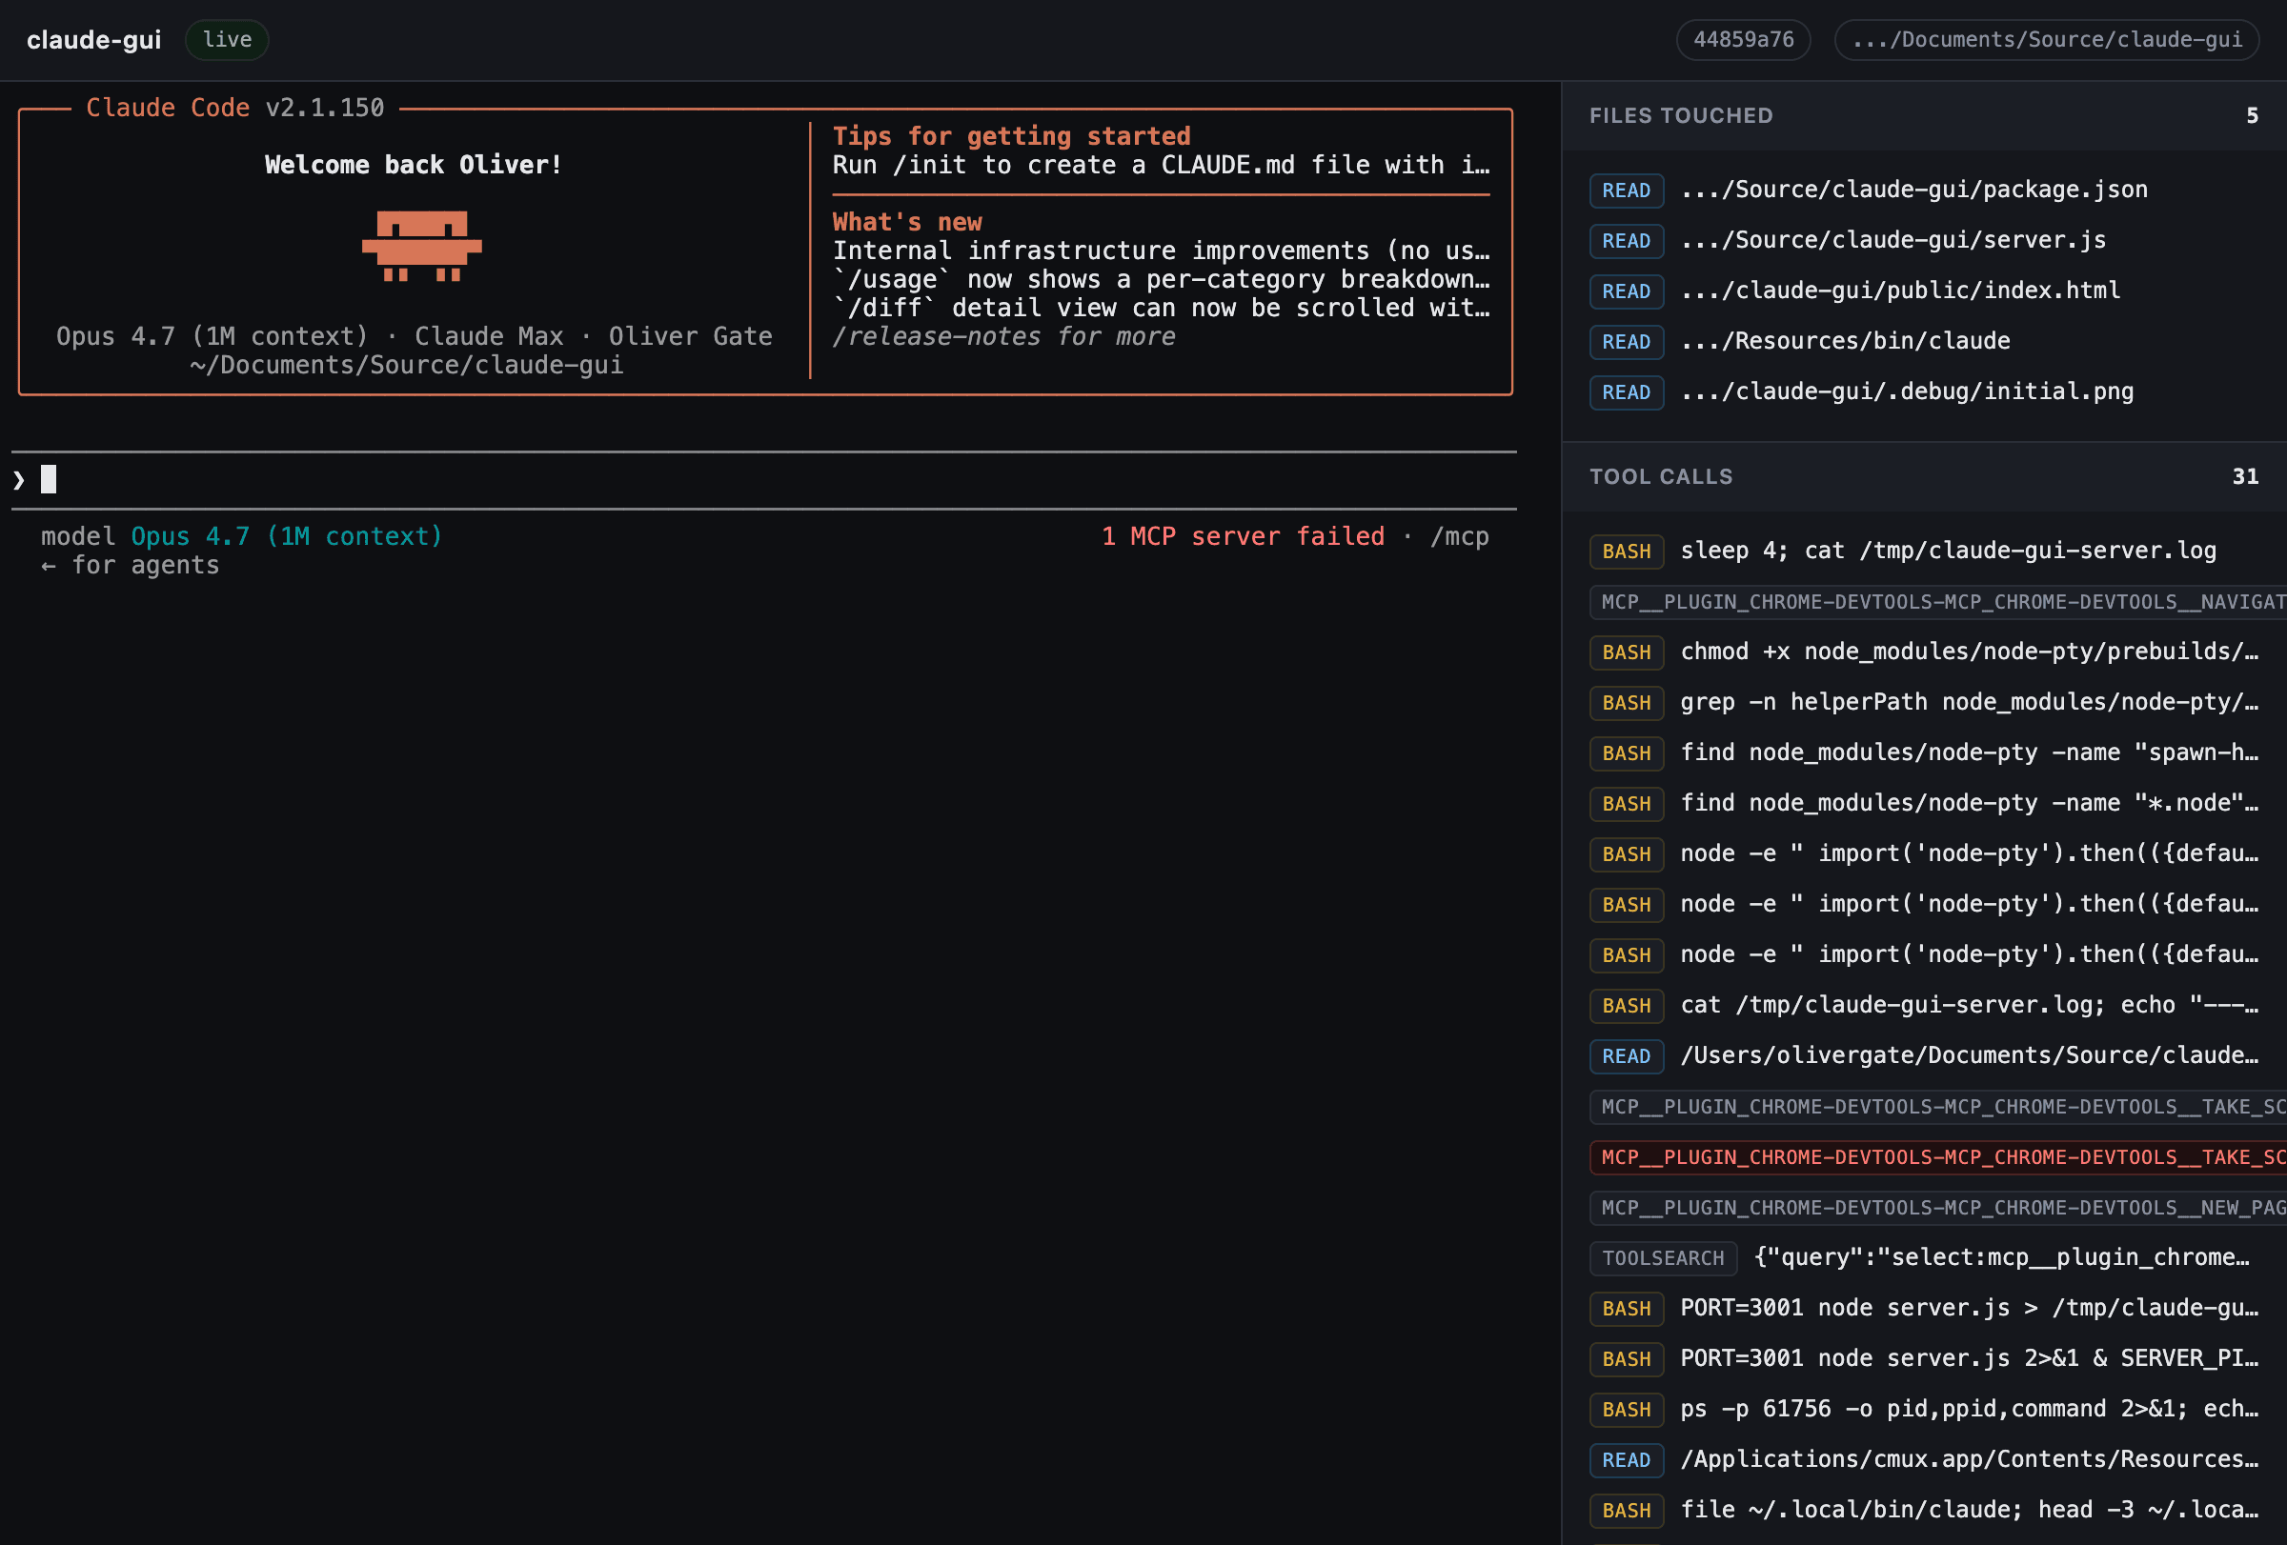
Task: Click the terminal prompt input line
Action: (763, 480)
